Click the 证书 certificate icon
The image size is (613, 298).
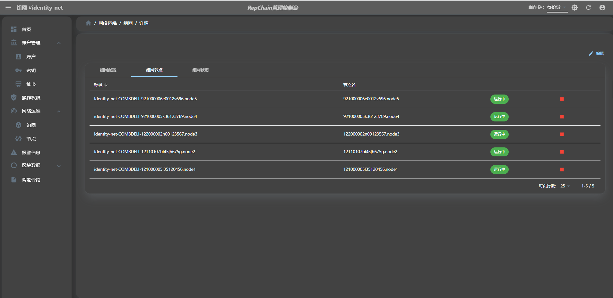19,84
